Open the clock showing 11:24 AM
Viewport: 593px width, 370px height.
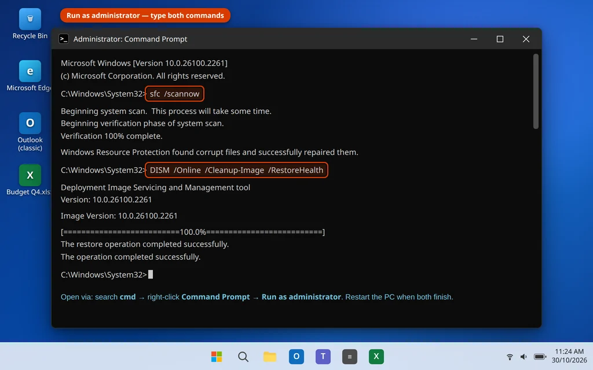coord(569,351)
